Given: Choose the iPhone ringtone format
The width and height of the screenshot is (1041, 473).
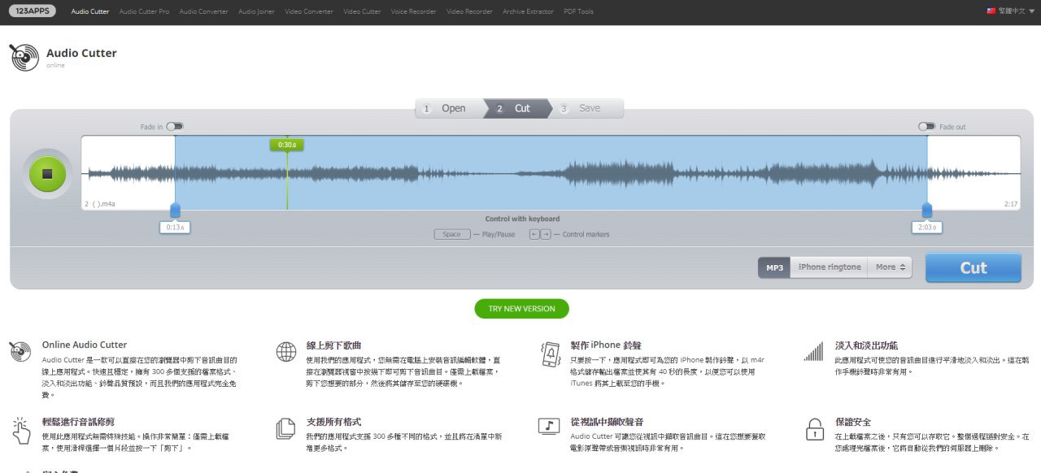Looking at the screenshot, I should pyautogui.click(x=829, y=267).
